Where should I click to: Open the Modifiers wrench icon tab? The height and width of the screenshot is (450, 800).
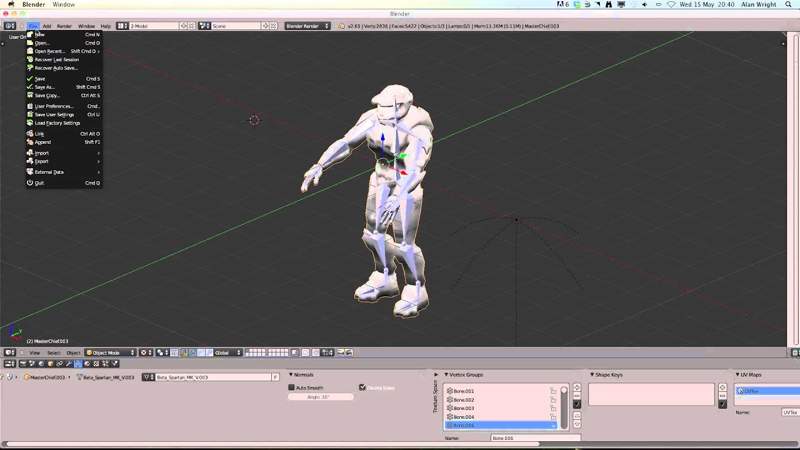pyautogui.click(x=69, y=363)
